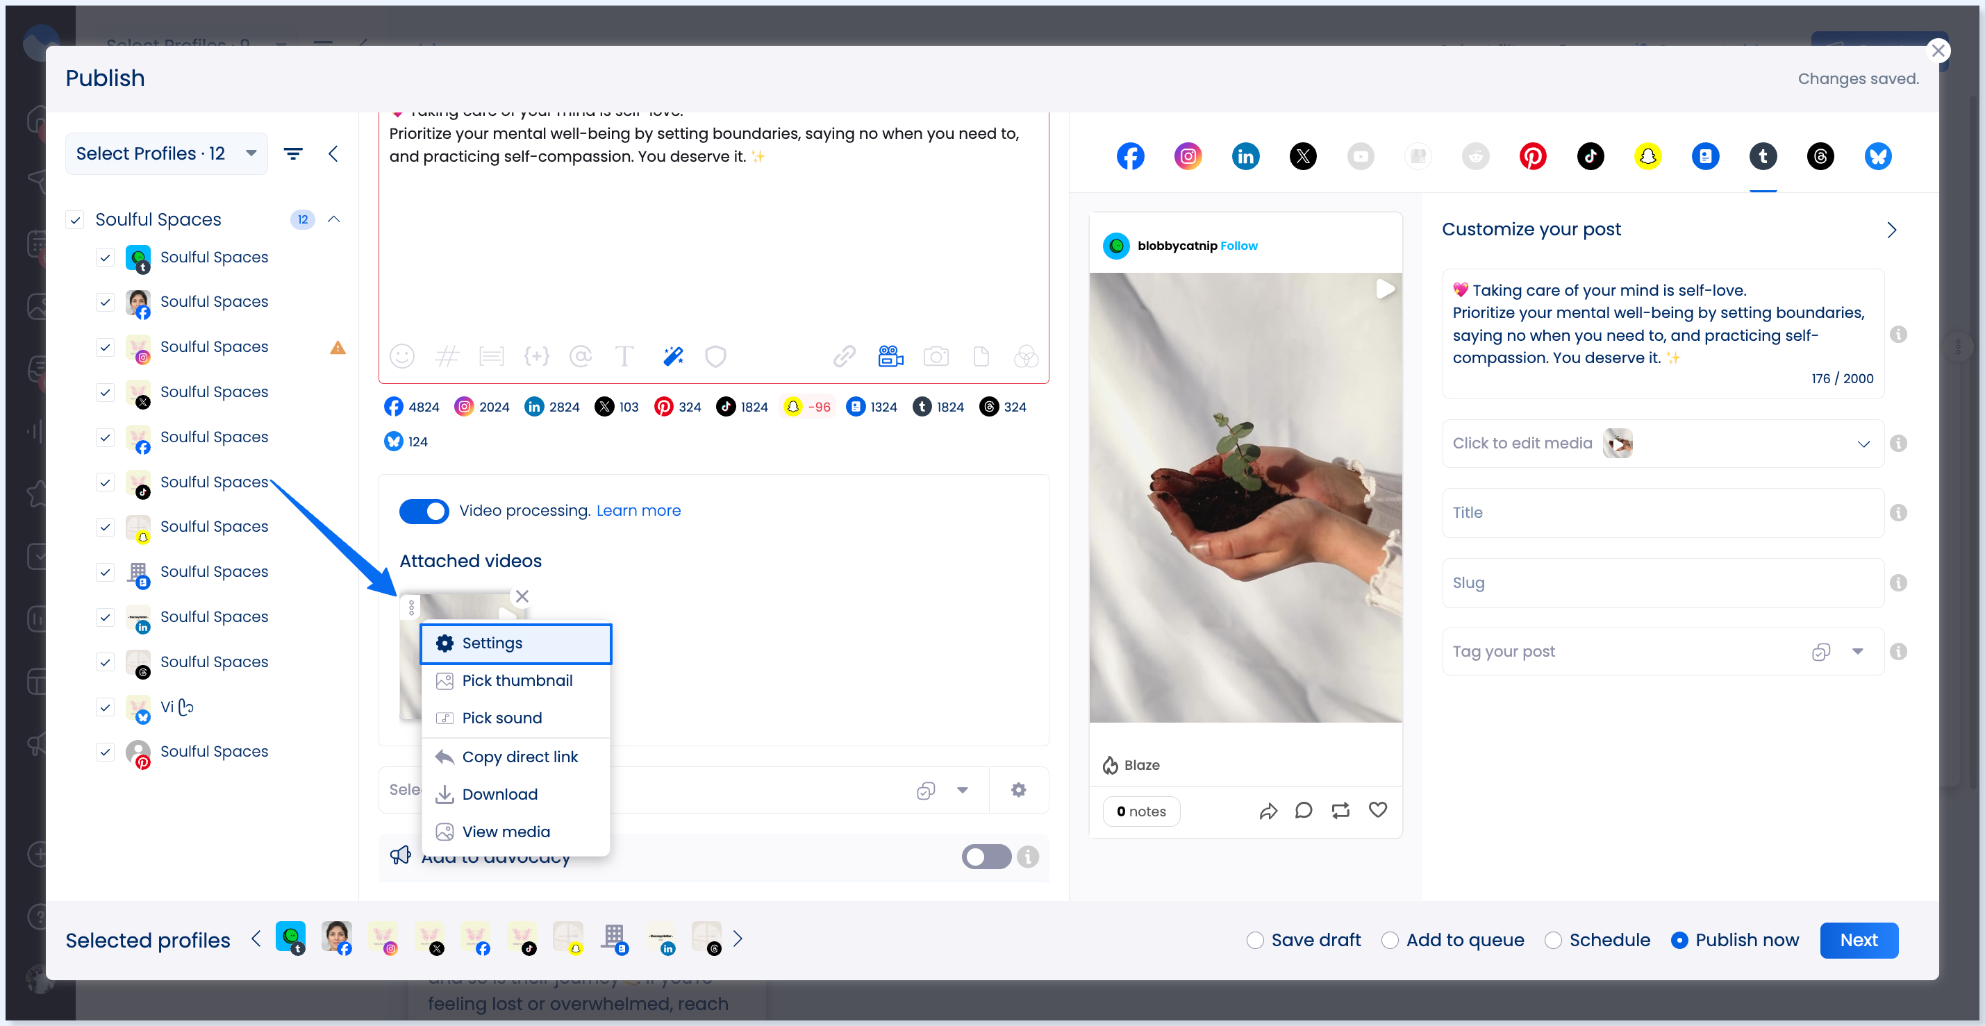Screen dimensions: 1985x1026
Task: Click the Next button
Action: click(x=1858, y=940)
